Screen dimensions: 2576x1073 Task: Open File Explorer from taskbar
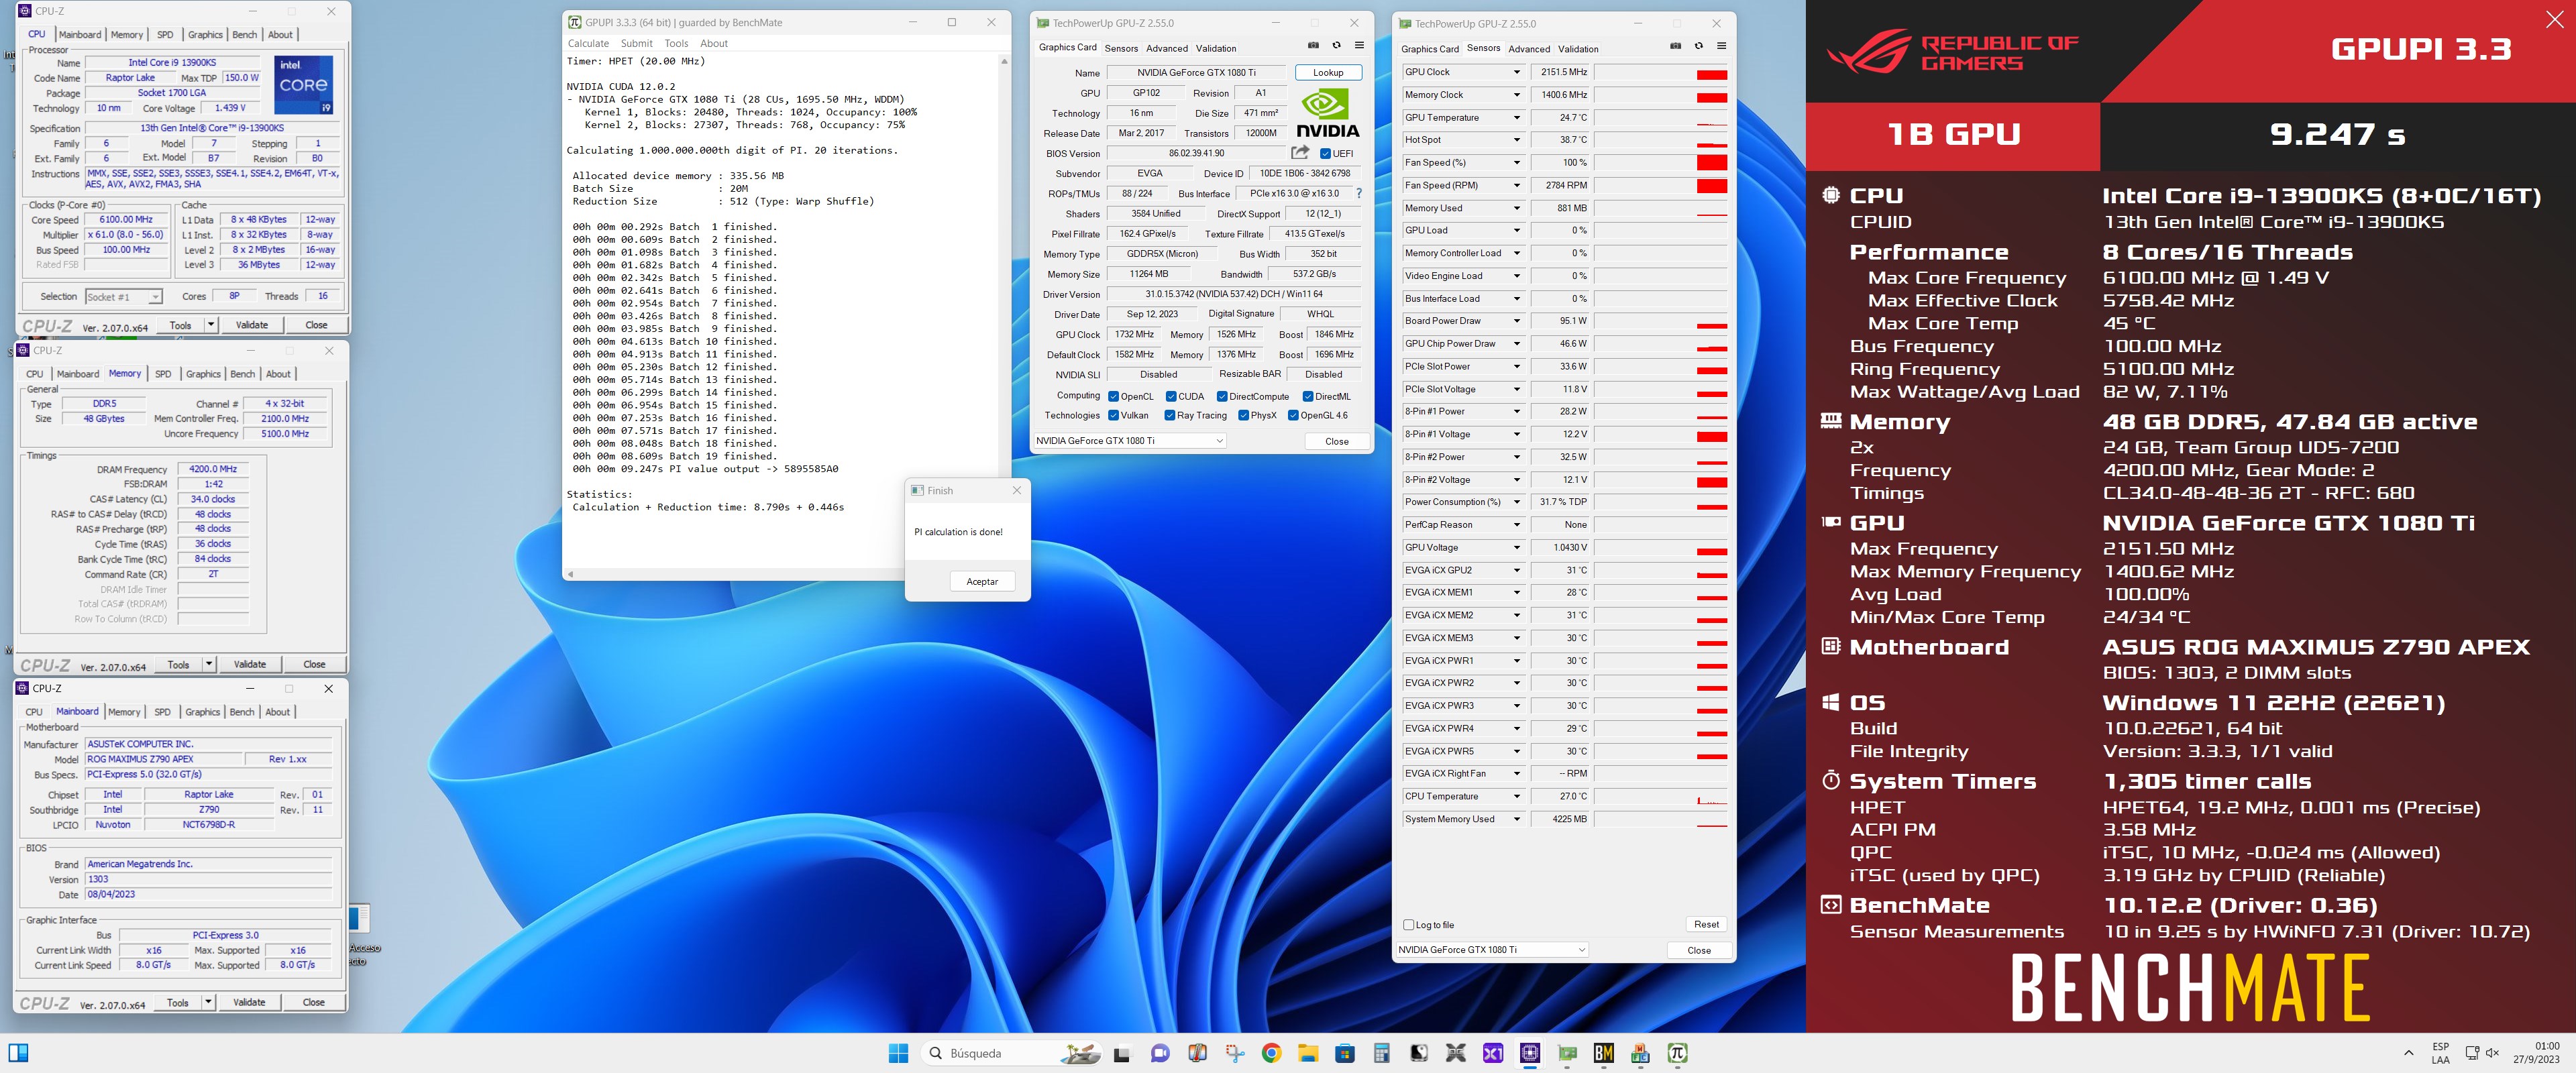click(x=1308, y=1053)
